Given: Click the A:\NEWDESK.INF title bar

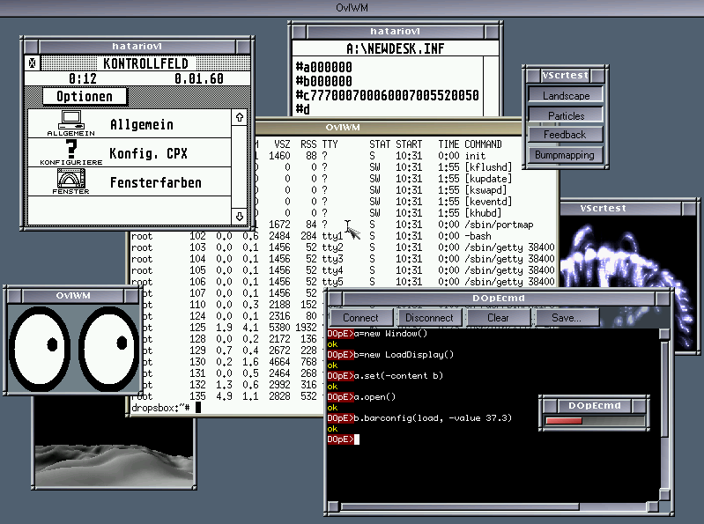Looking at the screenshot, I should 395,49.
